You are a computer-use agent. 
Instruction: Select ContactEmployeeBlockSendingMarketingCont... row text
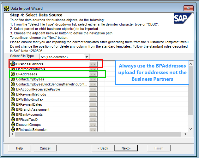pos(51,84)
